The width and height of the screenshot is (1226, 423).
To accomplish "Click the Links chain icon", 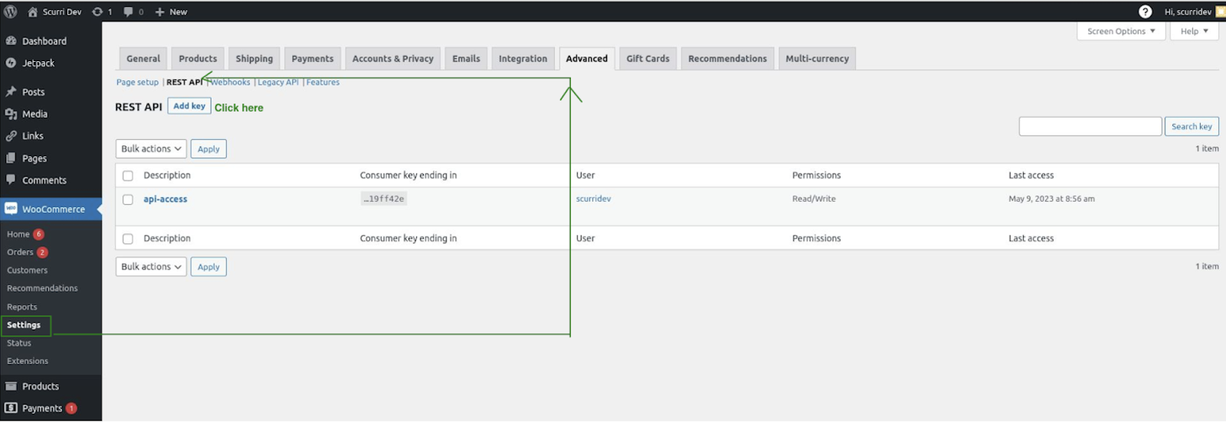I will click(x=11, y=135).
